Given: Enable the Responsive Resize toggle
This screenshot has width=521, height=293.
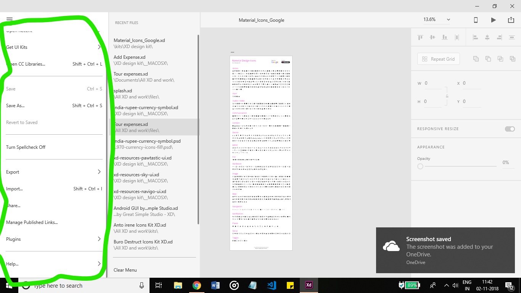Looking at the screenshot, I should coord(510,129).
